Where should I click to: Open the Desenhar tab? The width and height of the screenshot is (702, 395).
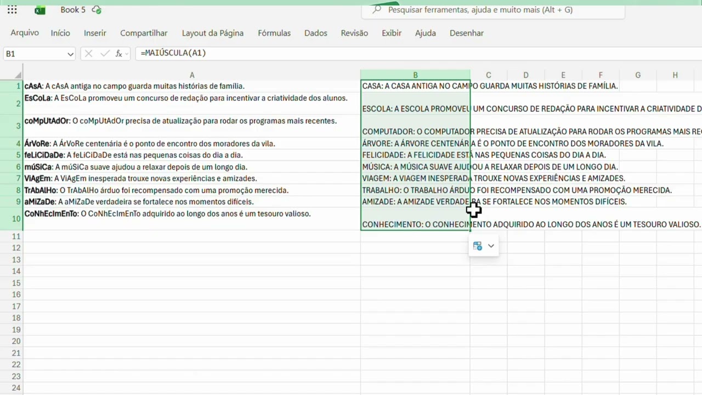coord(467,33)
